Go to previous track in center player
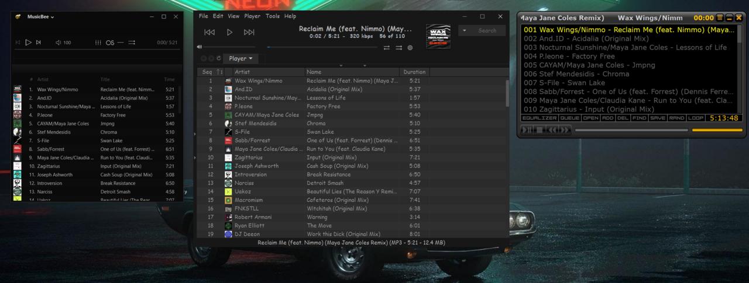 pyautogui.click(x=209, y=33)
